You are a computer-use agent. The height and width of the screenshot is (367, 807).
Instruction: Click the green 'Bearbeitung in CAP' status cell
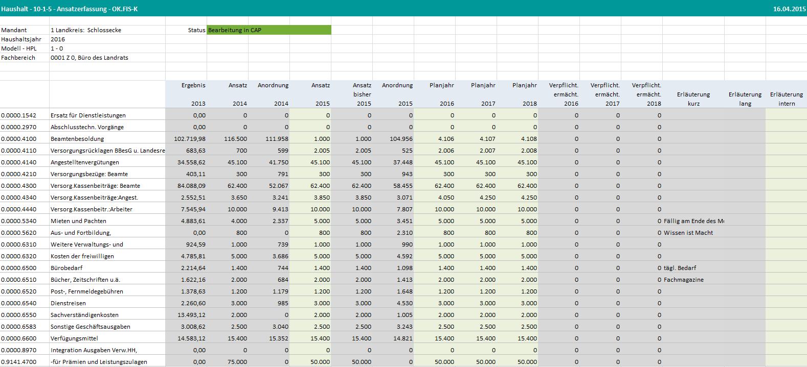[x=268, y=30]
